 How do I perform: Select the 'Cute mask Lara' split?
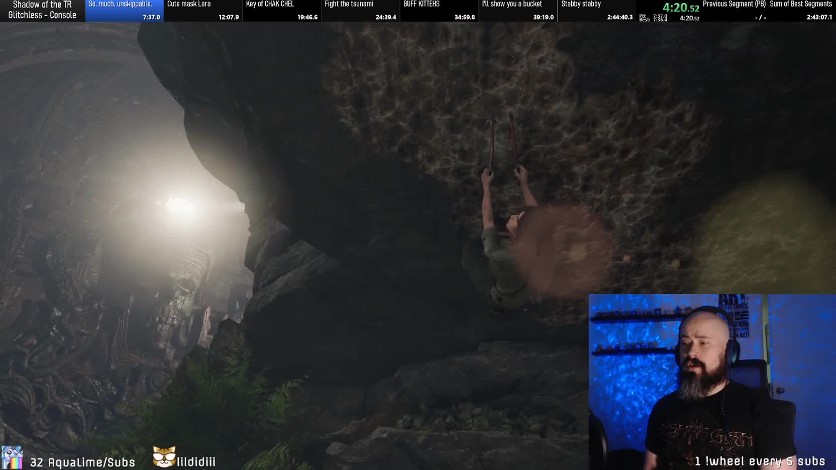coord(203,11)
